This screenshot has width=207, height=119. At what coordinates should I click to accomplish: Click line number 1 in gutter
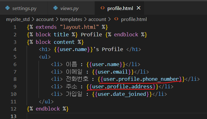coord(15,27)
